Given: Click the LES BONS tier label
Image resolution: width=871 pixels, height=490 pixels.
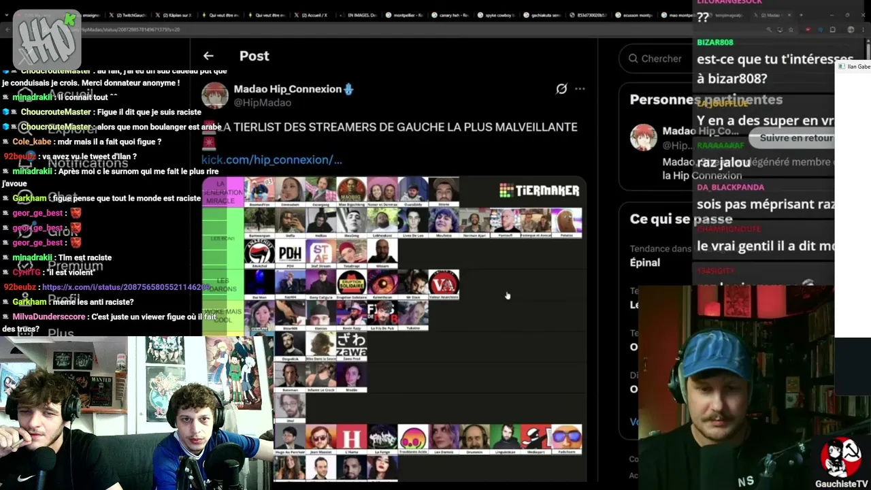Looking at the screenshot, I should pyautogui.click(x=223, y=238).
